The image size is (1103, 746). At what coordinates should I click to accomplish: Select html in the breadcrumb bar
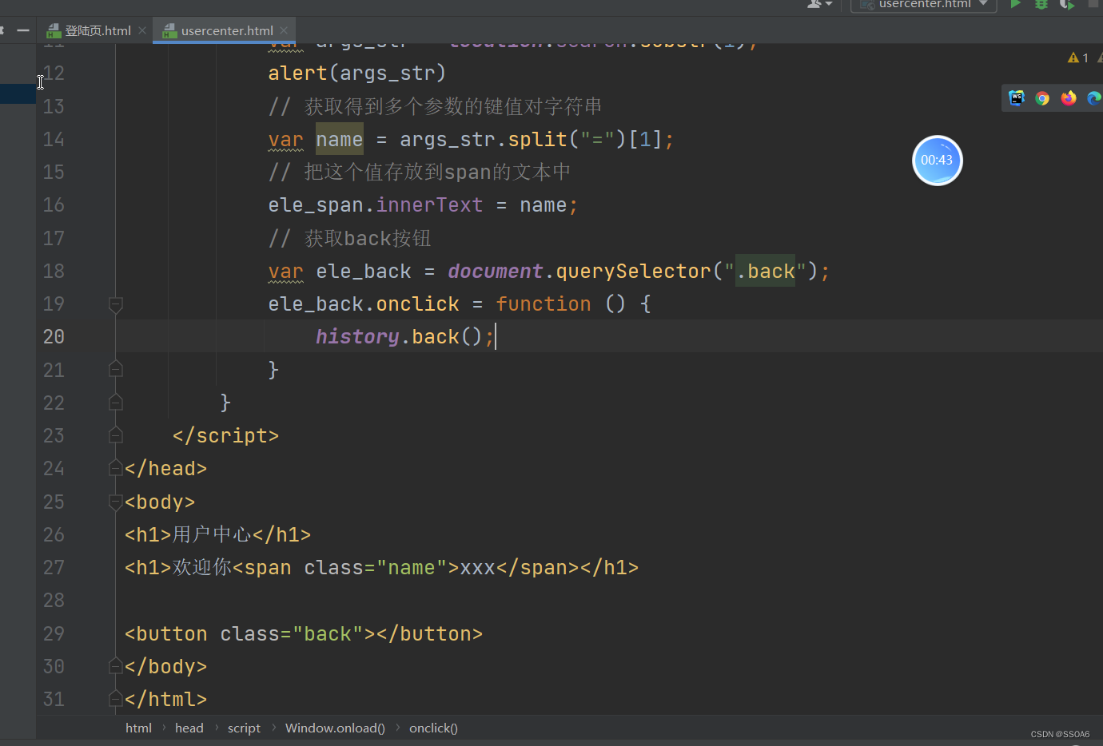point(138,728)
